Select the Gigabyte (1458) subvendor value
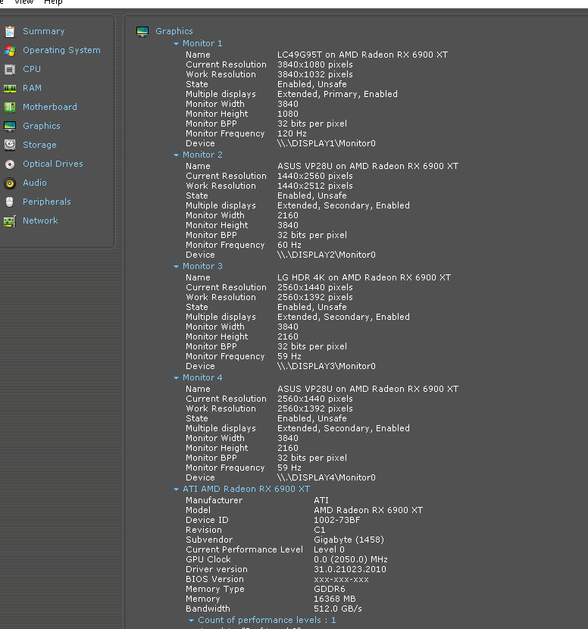Viewport: 588px width, 629px height. tap(349, 540)
